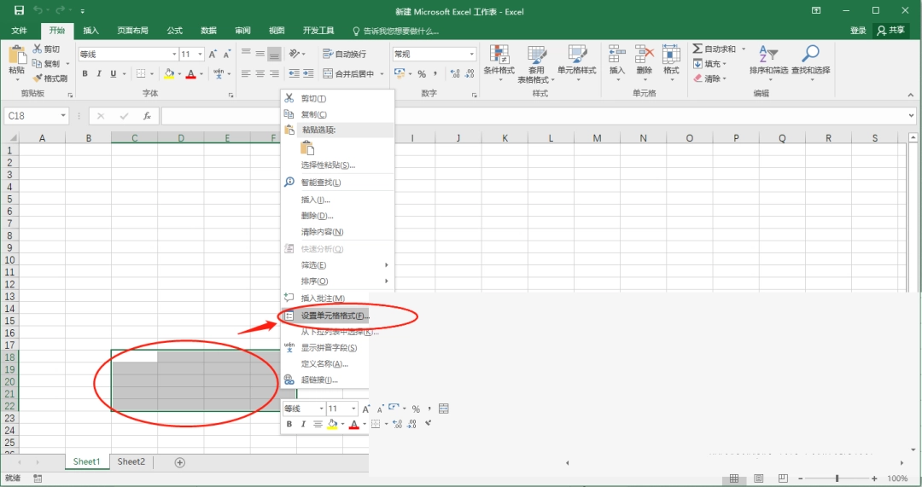Expand the Name Box dropdown arrow
This screenshot has height=487, width=922.
click(x=62, y=116)
